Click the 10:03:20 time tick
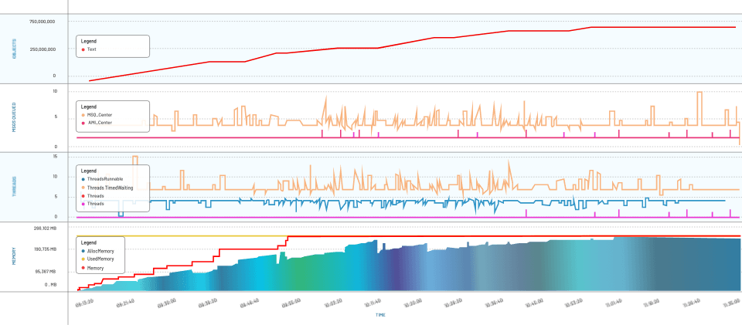Viewport: 742px width, 325px height. [332, 303]
